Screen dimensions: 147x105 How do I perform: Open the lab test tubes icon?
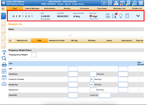135,3
